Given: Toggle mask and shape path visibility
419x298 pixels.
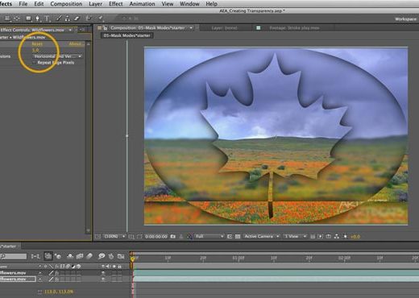Looking at the screenshot, I should [139, 237].
